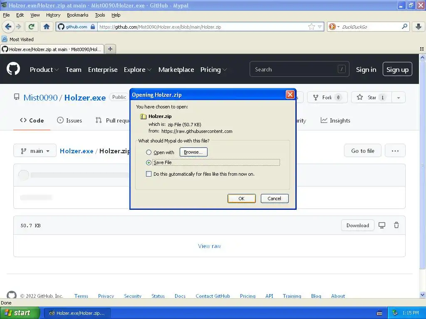The height and width of the screenshot is (319, 426).
Task: Open the History menu
Action: [x=53, y=15]
